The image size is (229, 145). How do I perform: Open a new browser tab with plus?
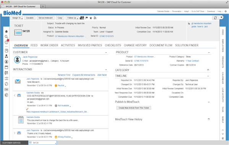(x=43, y=7)
